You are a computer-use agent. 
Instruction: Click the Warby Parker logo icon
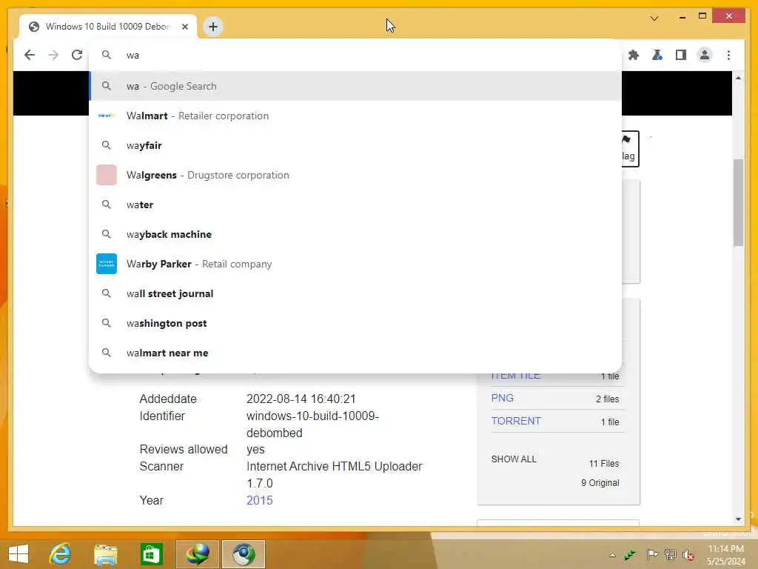107,264
